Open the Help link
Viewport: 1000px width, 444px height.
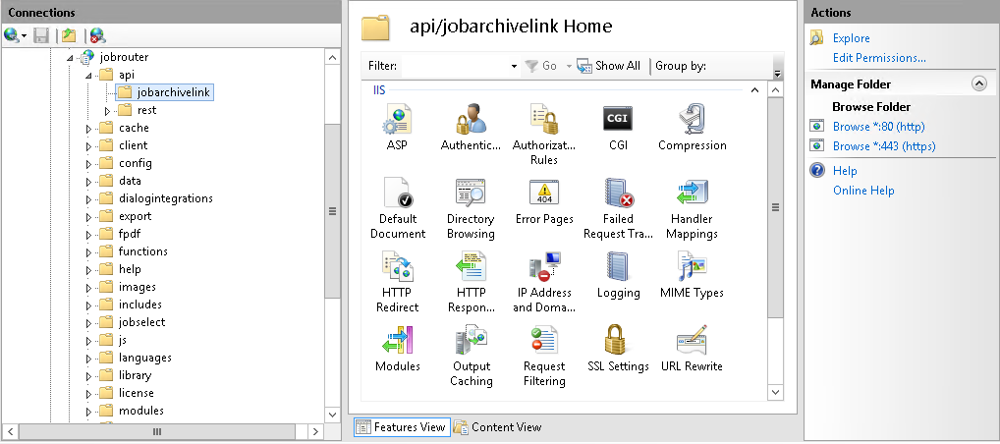point(845,170)
